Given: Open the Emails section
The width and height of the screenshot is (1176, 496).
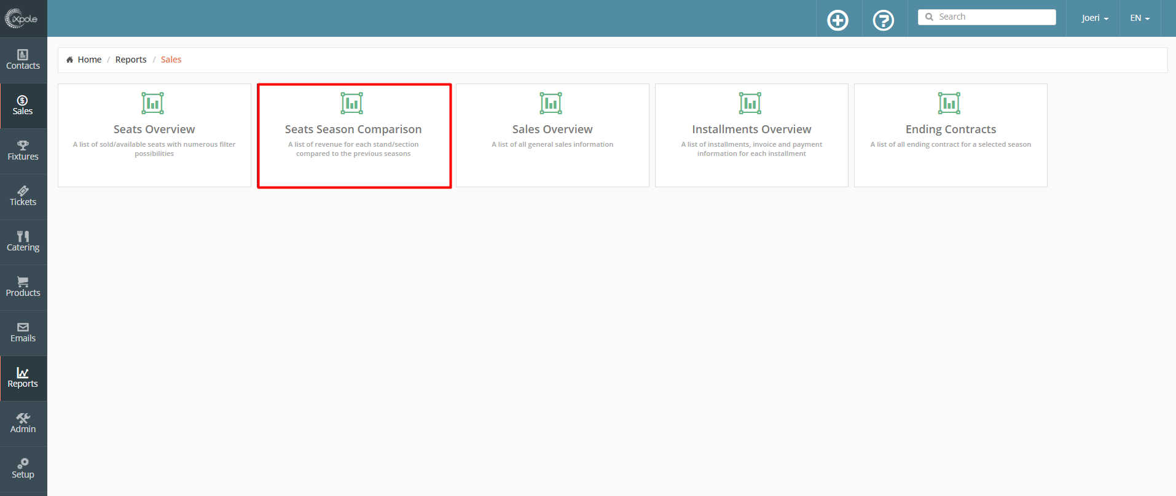Looking at the screenshot, I should 23,333.
